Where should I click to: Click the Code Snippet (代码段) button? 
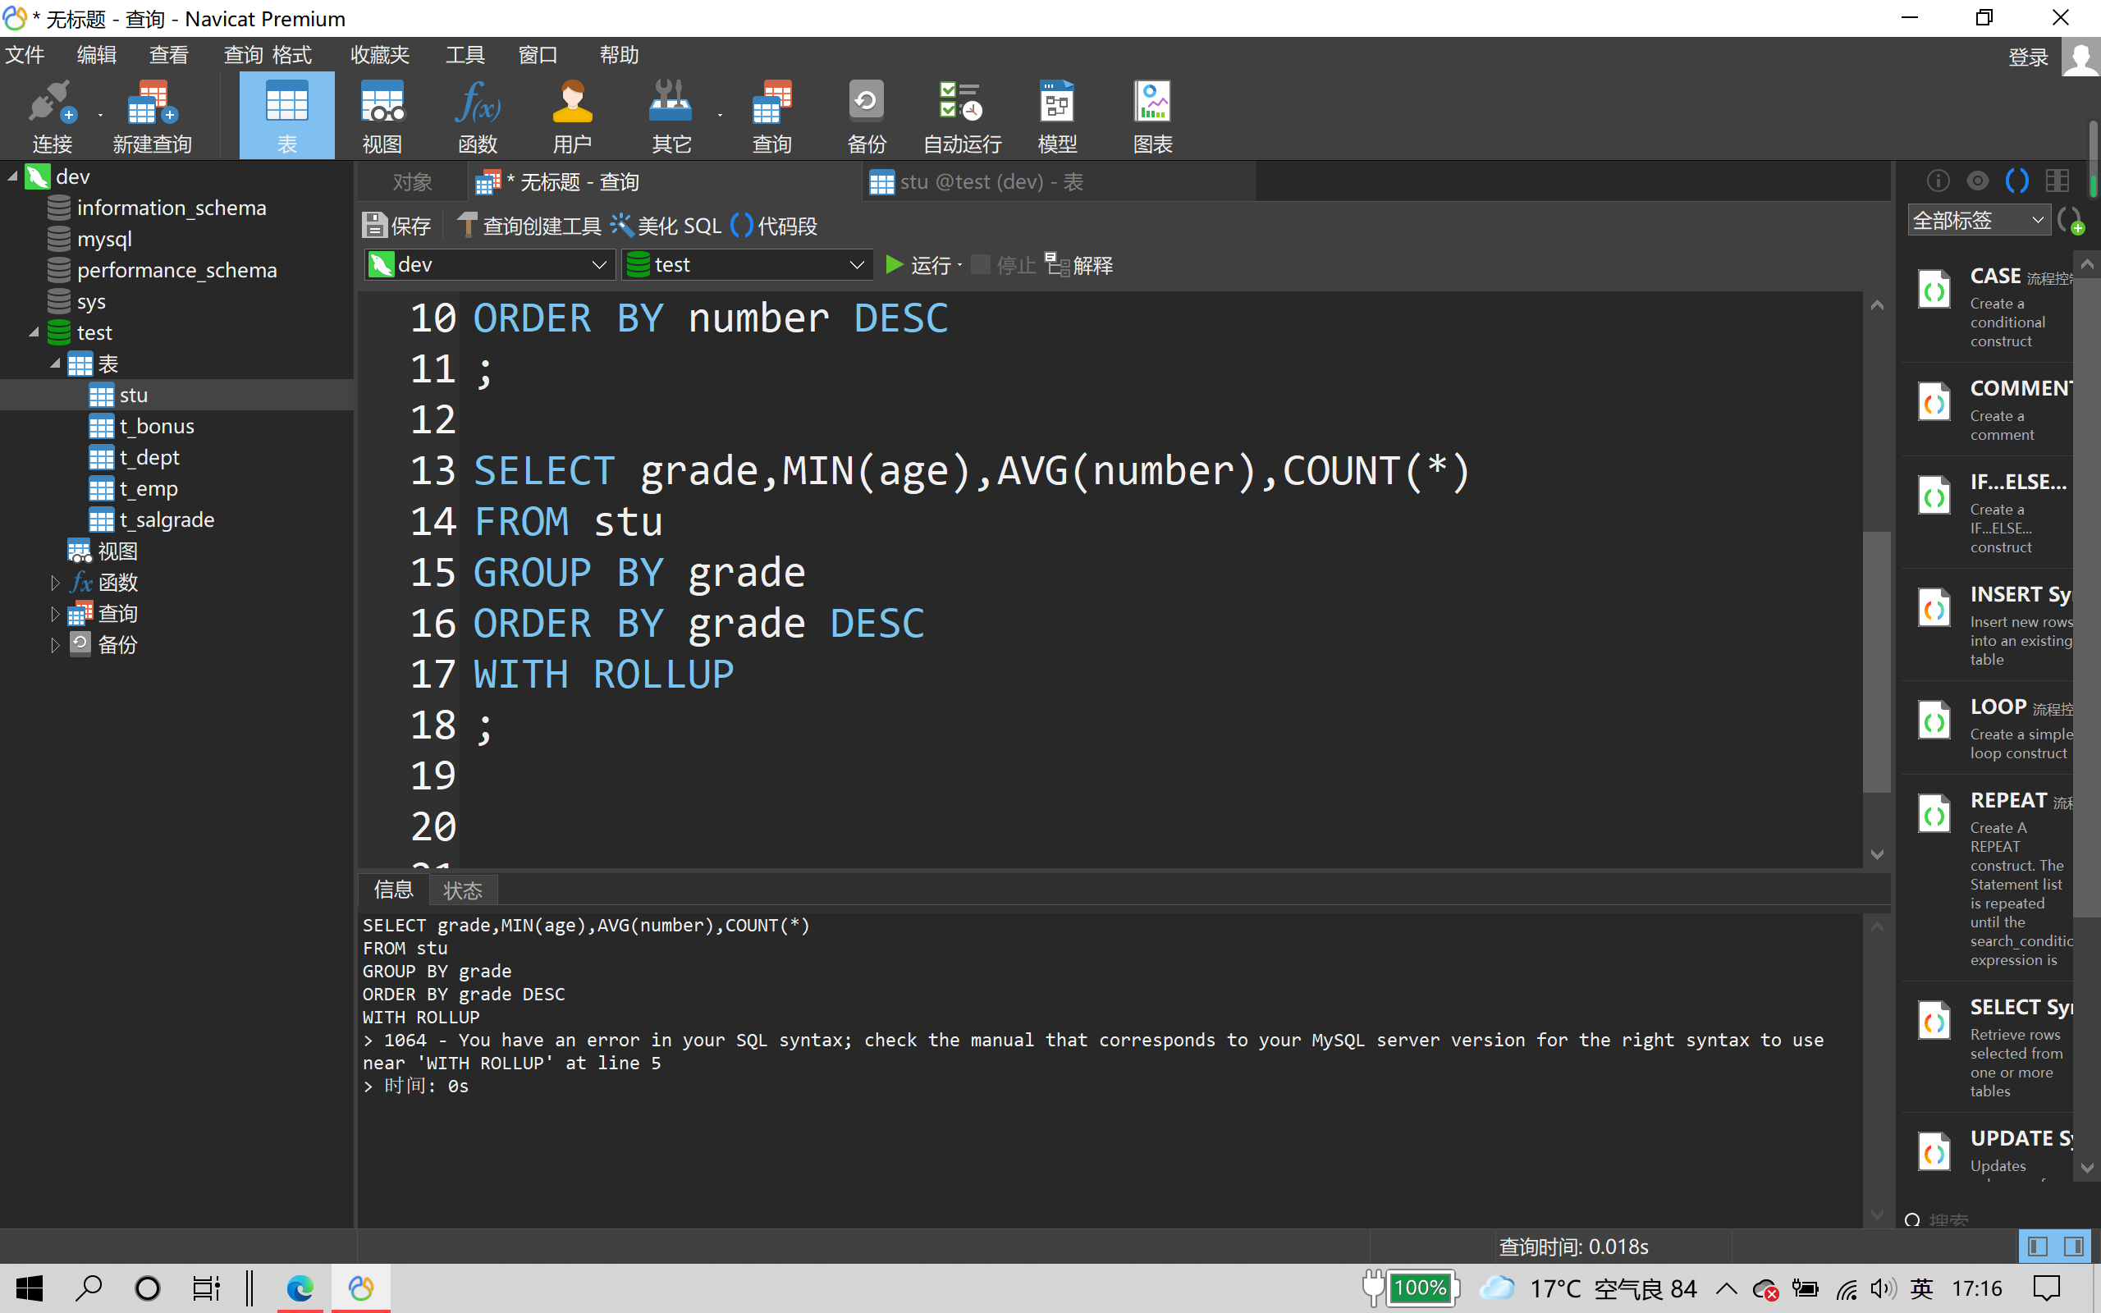pos(775,226)
